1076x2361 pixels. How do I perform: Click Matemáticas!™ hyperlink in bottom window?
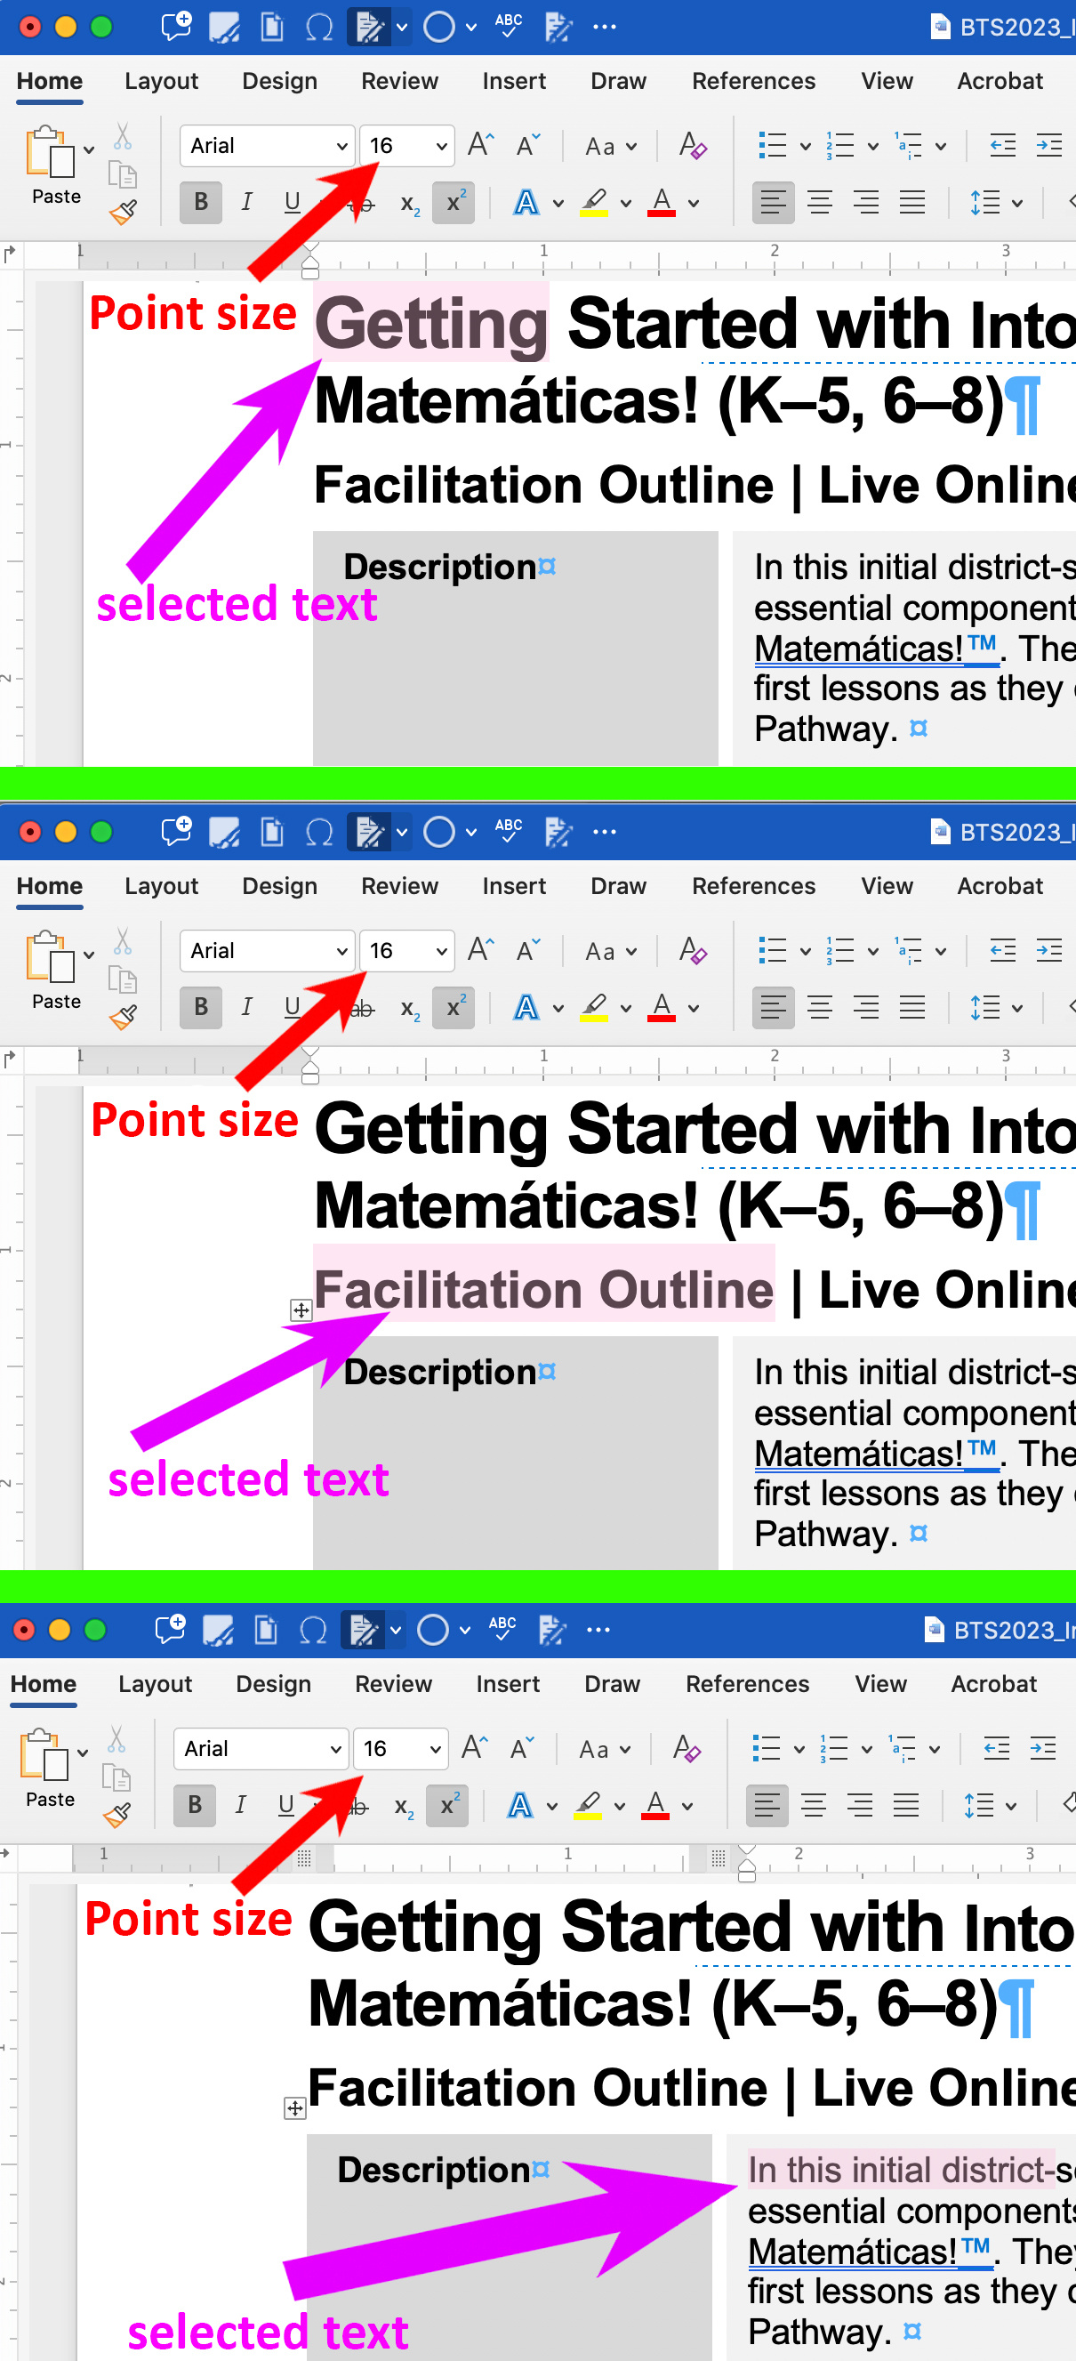(x=869, y=2252)
